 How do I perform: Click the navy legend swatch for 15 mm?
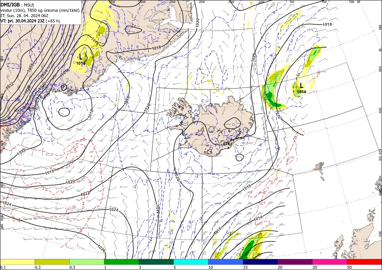point(261,262)
